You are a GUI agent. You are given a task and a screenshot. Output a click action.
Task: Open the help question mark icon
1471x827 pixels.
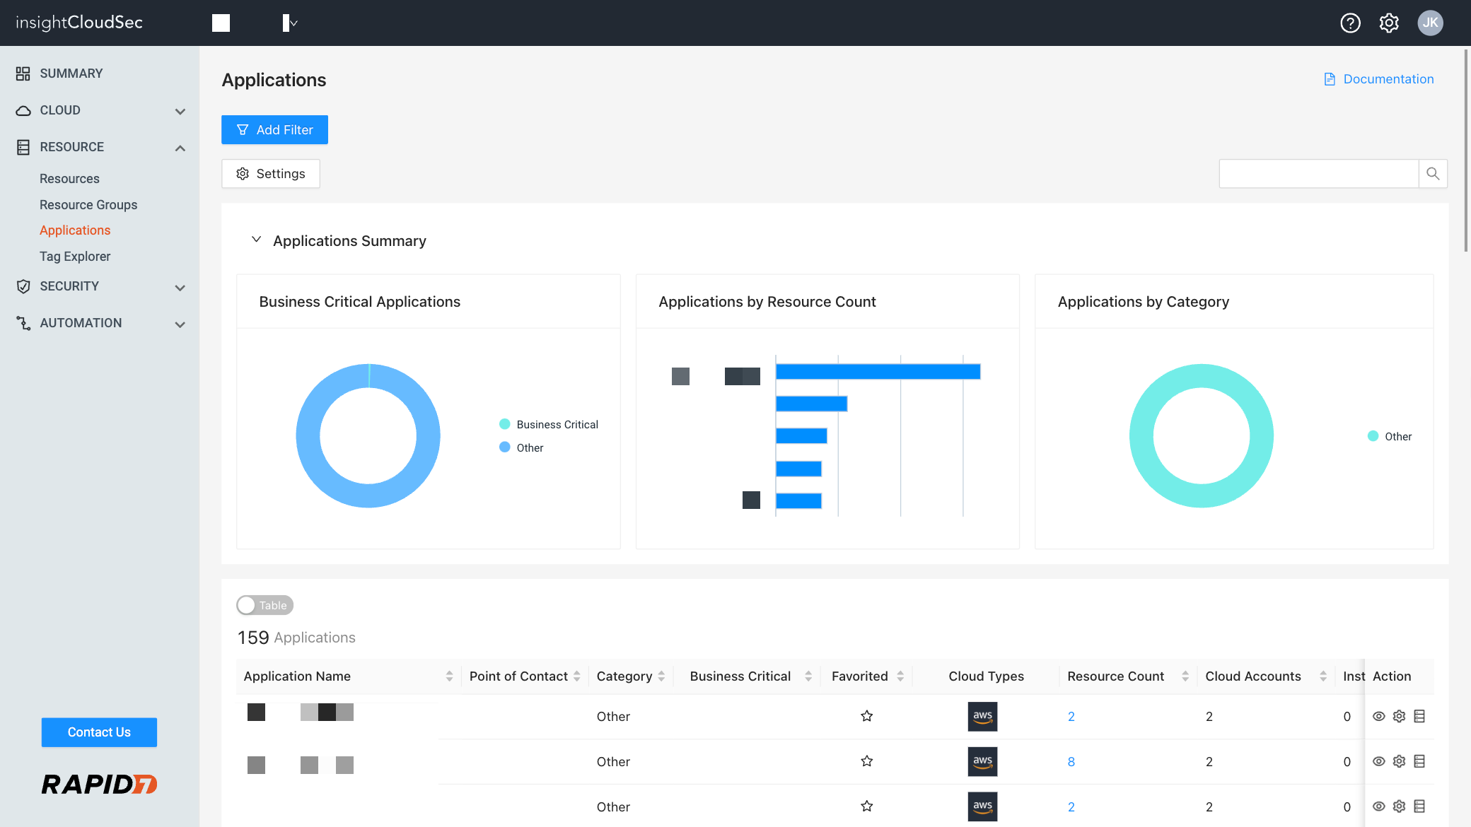pos(1350,23)
